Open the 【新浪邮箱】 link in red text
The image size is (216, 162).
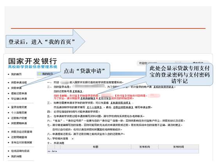coord(88,98)
